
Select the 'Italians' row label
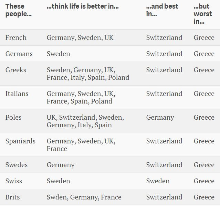click(x=17, y=94)
